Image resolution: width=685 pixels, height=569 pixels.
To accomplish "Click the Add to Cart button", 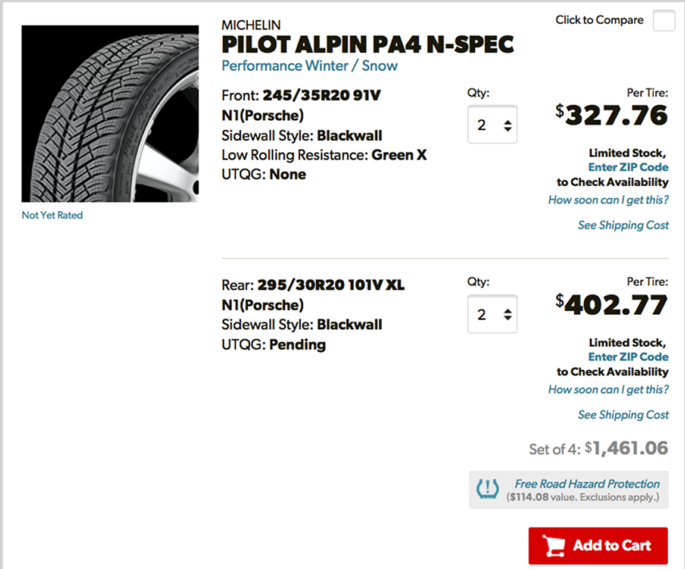I will pos(598,546).
